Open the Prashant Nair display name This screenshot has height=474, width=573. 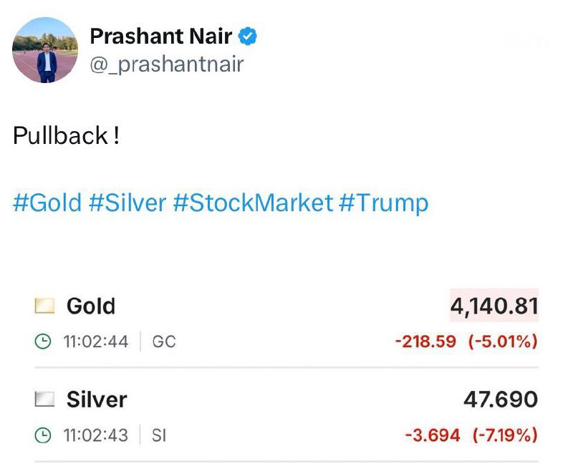[x=161, y=36]
